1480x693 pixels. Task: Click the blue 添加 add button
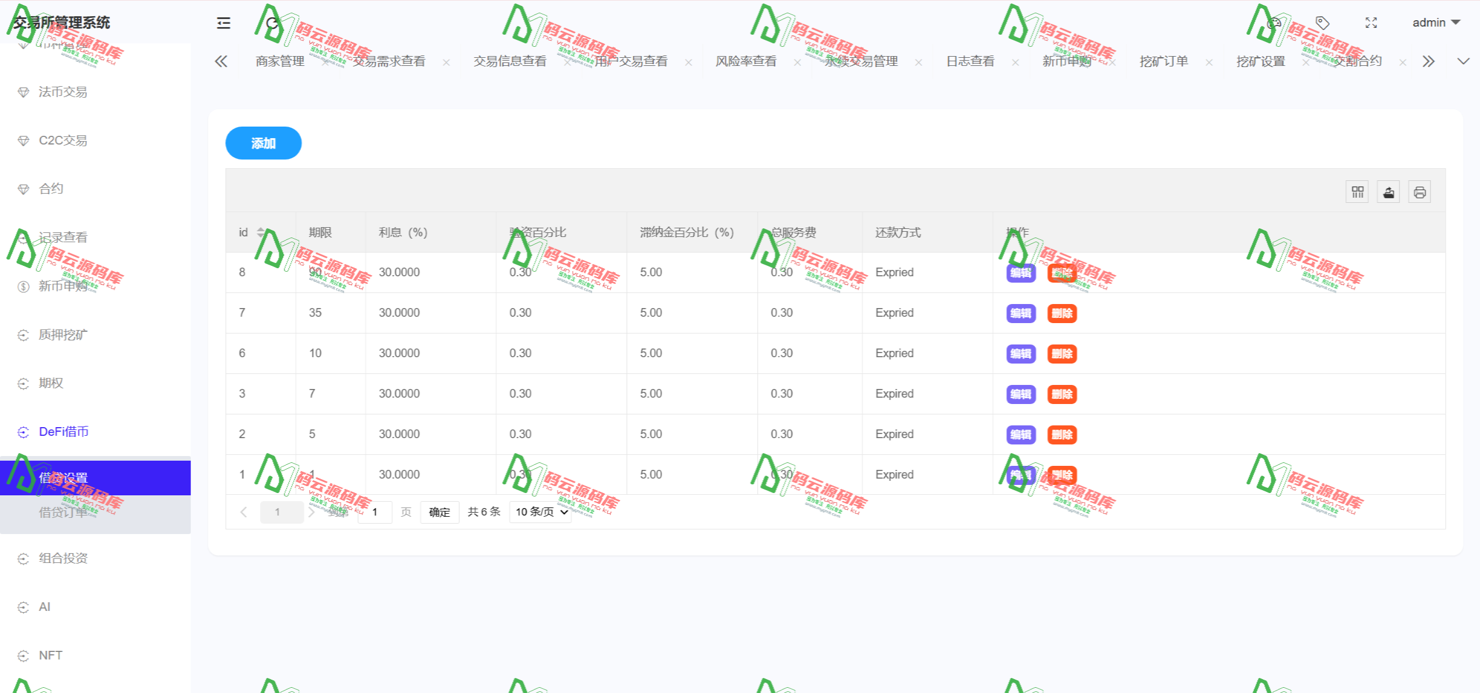pyautogui.click(x=263, y=143)
